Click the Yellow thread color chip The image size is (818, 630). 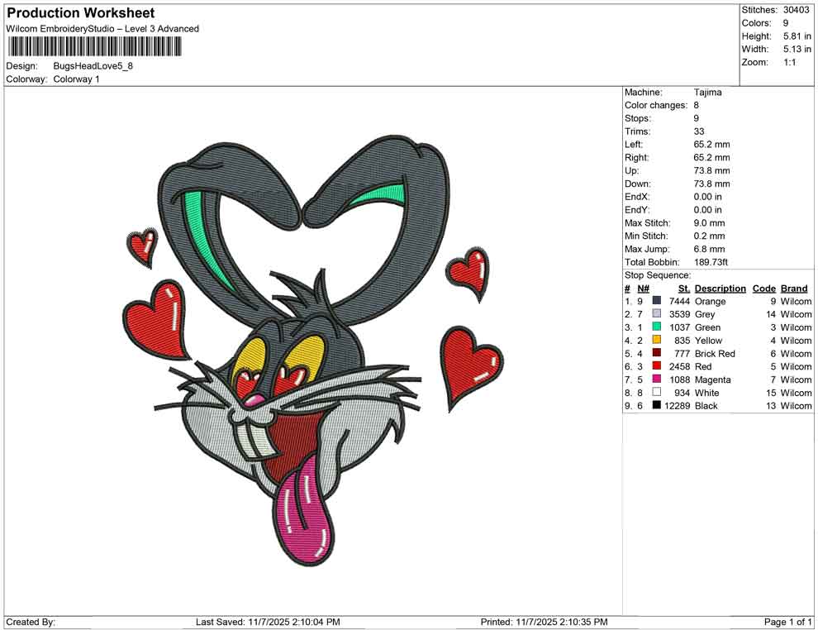[655, 341]
